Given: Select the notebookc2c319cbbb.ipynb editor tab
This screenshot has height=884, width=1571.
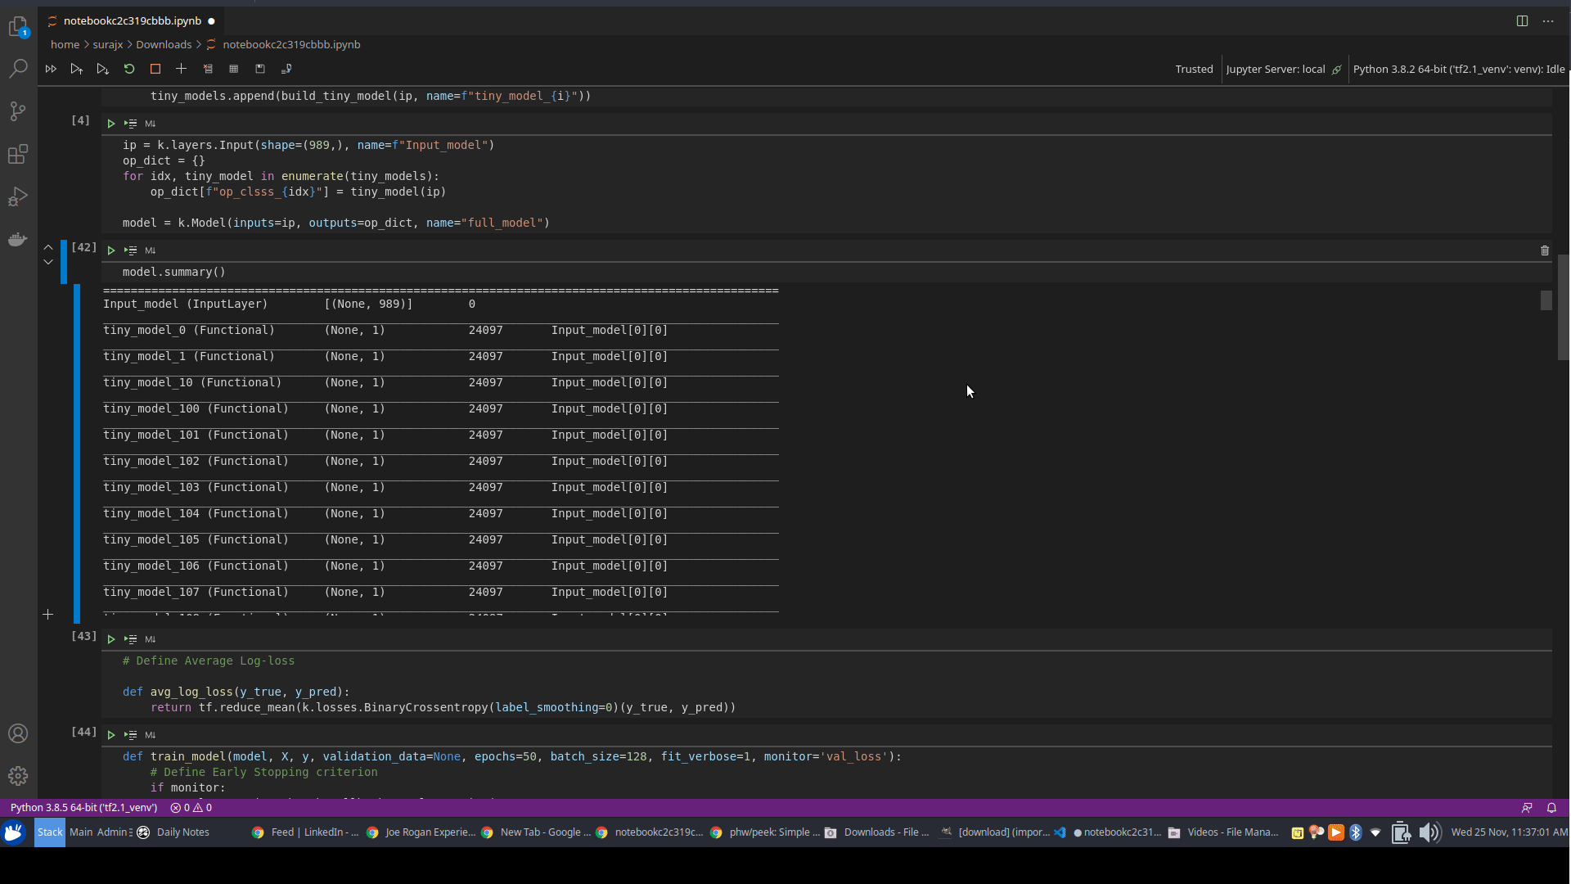Looking at the screenshot, I should click(132, 21).
